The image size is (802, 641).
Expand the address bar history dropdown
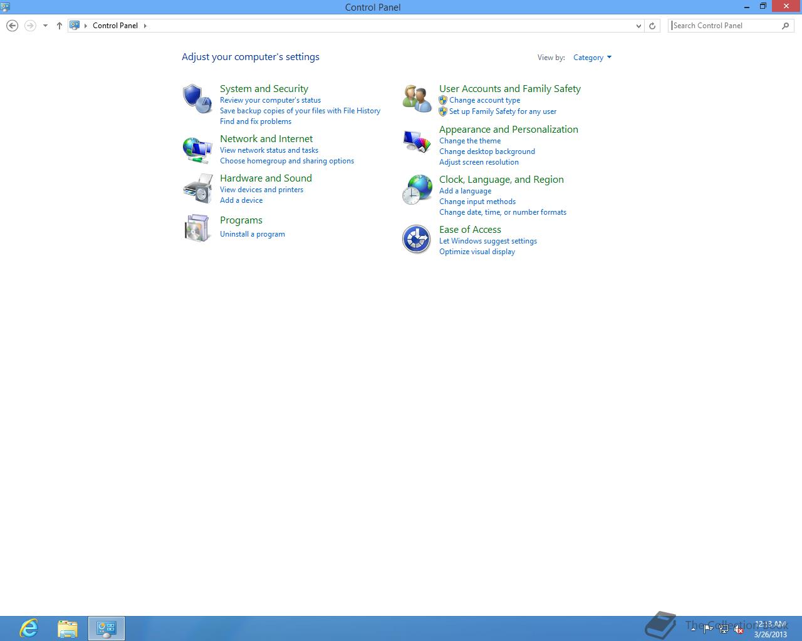point(638,26)
